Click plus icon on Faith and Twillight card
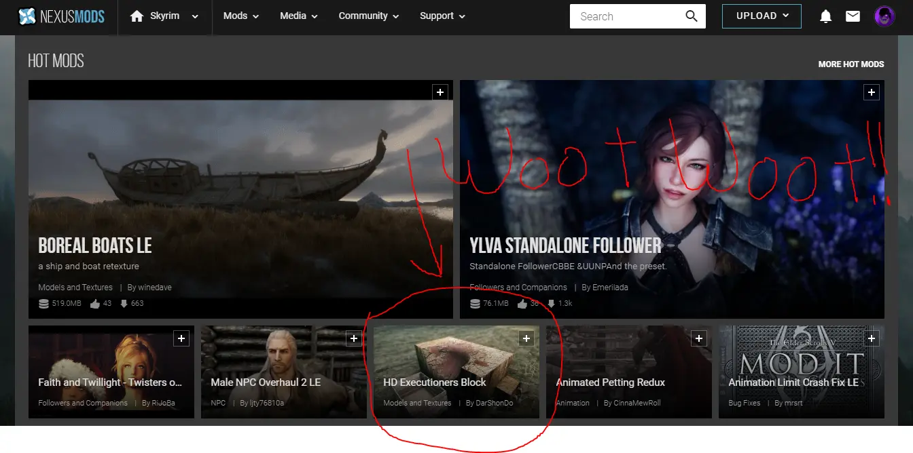 (181, 338)
